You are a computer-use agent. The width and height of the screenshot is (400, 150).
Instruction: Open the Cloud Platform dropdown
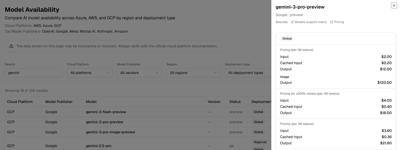(90, 73)
